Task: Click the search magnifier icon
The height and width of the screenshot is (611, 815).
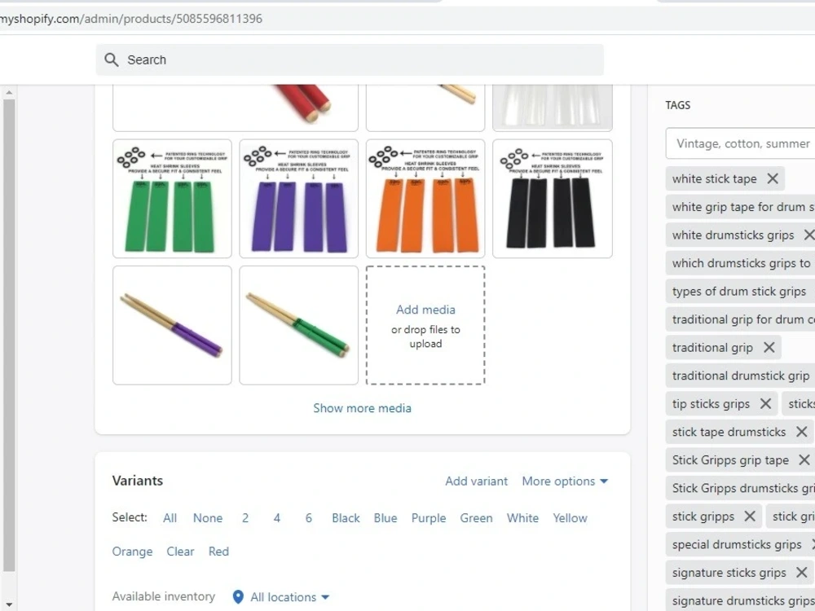Action: 111,59
